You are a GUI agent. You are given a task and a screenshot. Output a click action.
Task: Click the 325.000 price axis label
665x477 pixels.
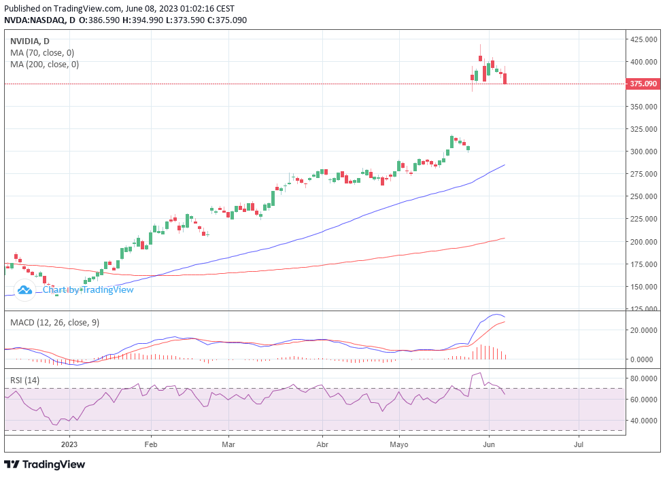point(643,129)
